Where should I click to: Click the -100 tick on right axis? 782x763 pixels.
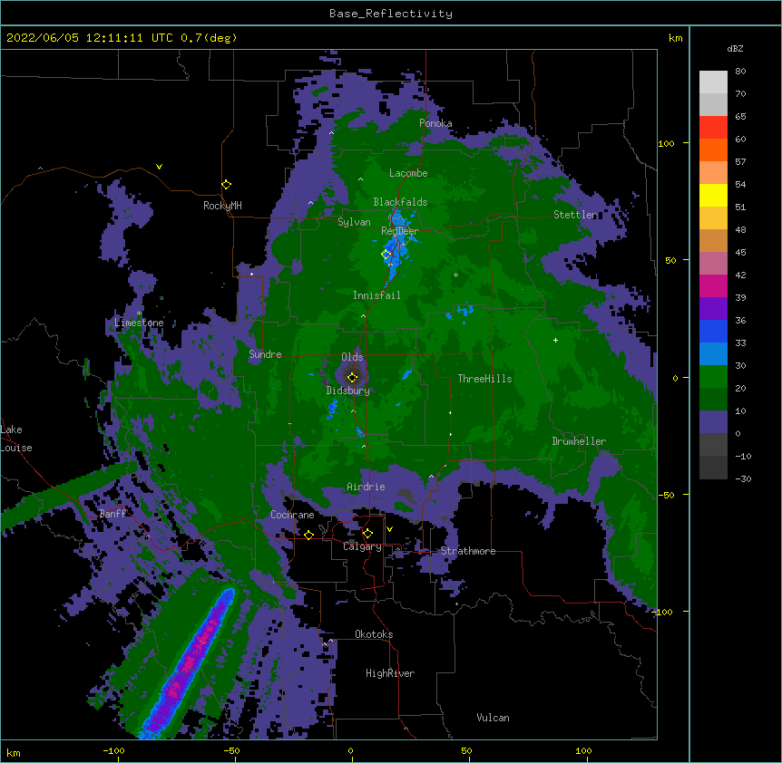pos(664,612)
